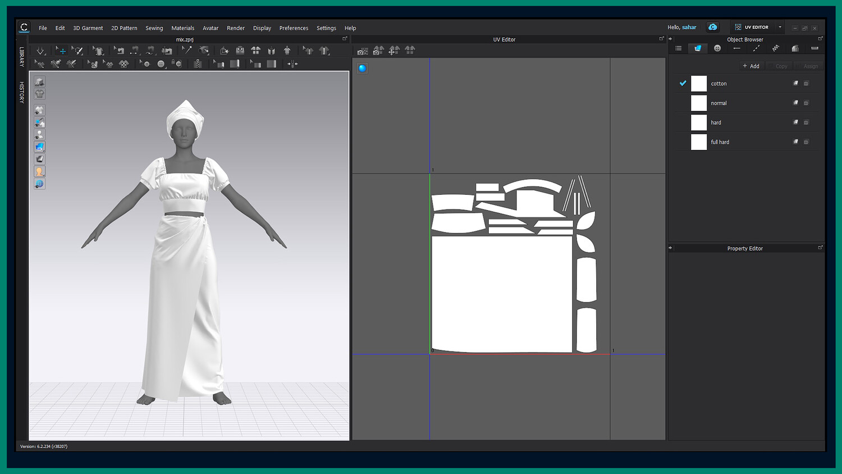Open the Materials menu
The image size is (842, 474).
point(182,28)
